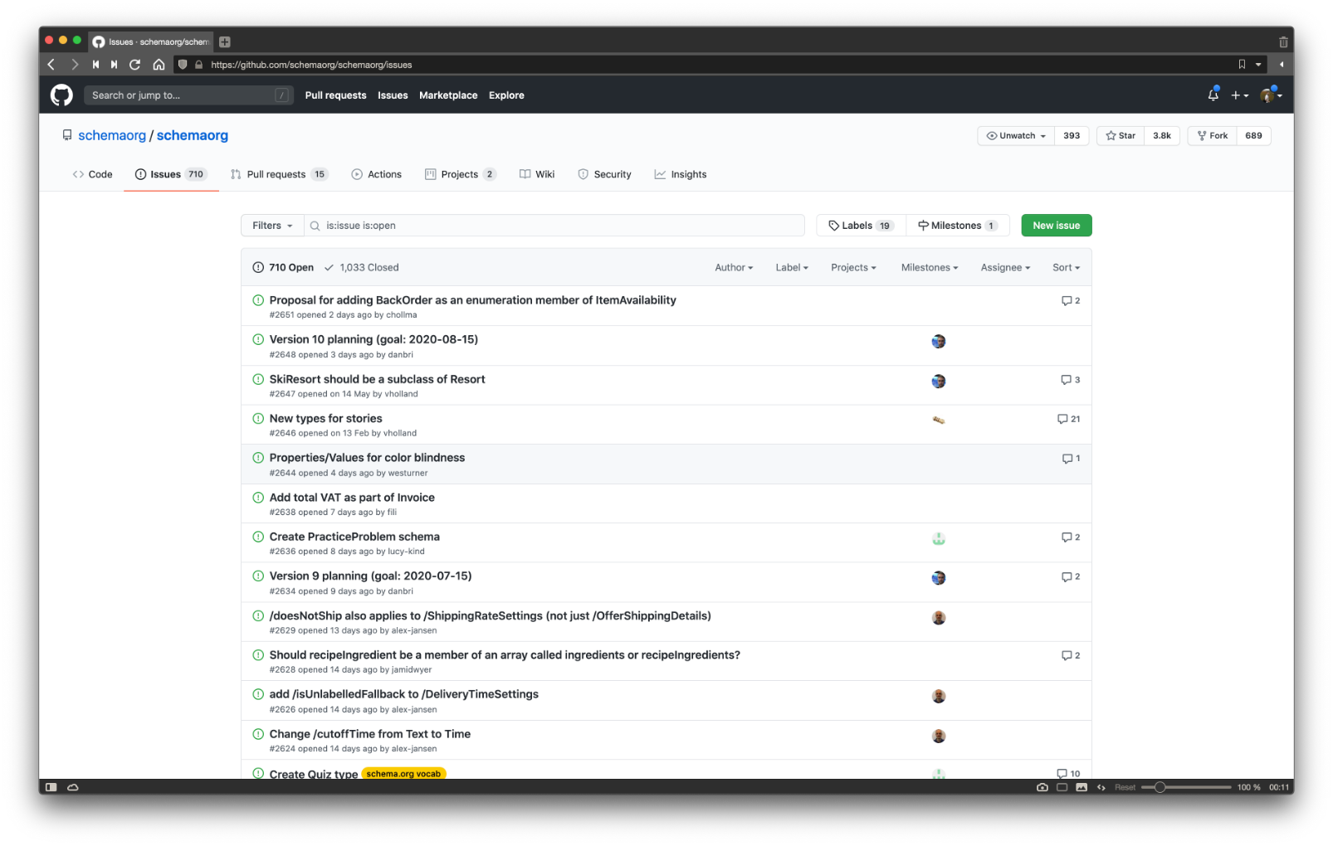Screen dimensions: 1333x846
Task: Open the Security tab
Action: click(x=604, y=174)
